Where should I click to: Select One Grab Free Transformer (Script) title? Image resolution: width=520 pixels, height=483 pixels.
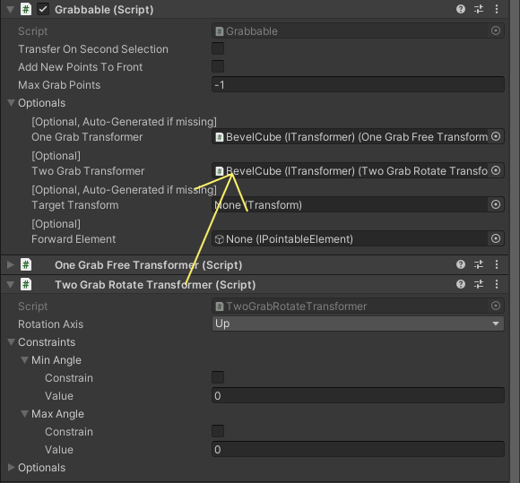pos(149,265)
